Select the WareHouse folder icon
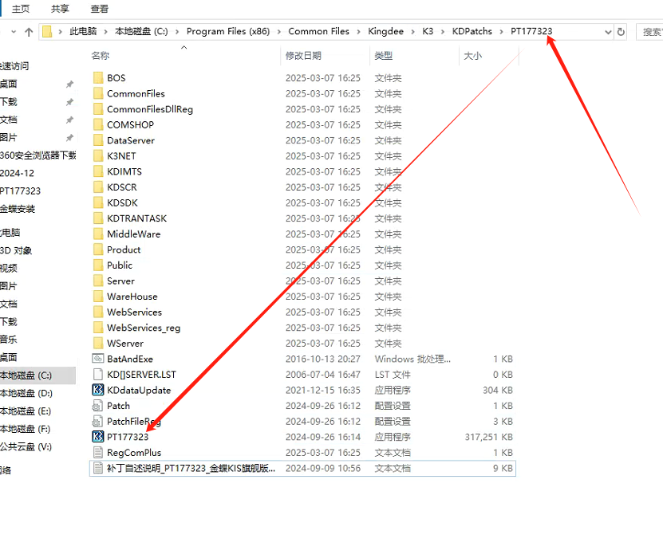 tap(98, 297)
